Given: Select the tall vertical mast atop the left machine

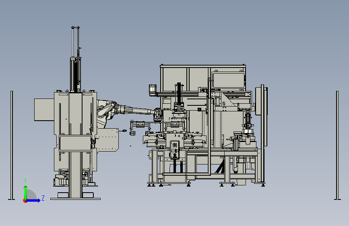Looking at the screenshot, I should coord(75,60).
